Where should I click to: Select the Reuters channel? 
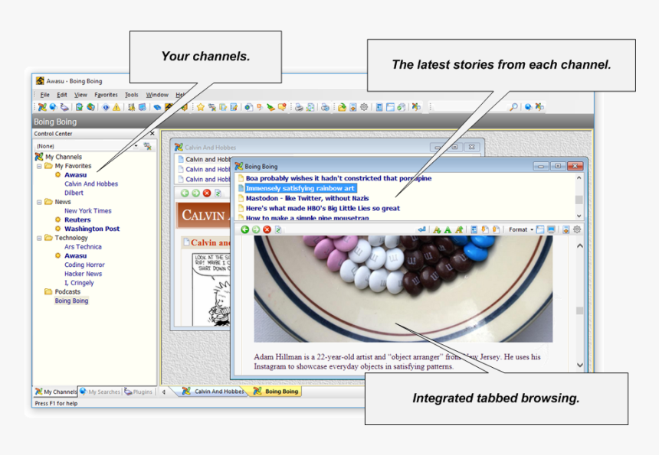pos(77,219)
